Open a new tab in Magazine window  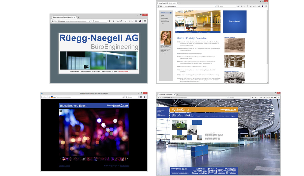click(x=177, y=95)
